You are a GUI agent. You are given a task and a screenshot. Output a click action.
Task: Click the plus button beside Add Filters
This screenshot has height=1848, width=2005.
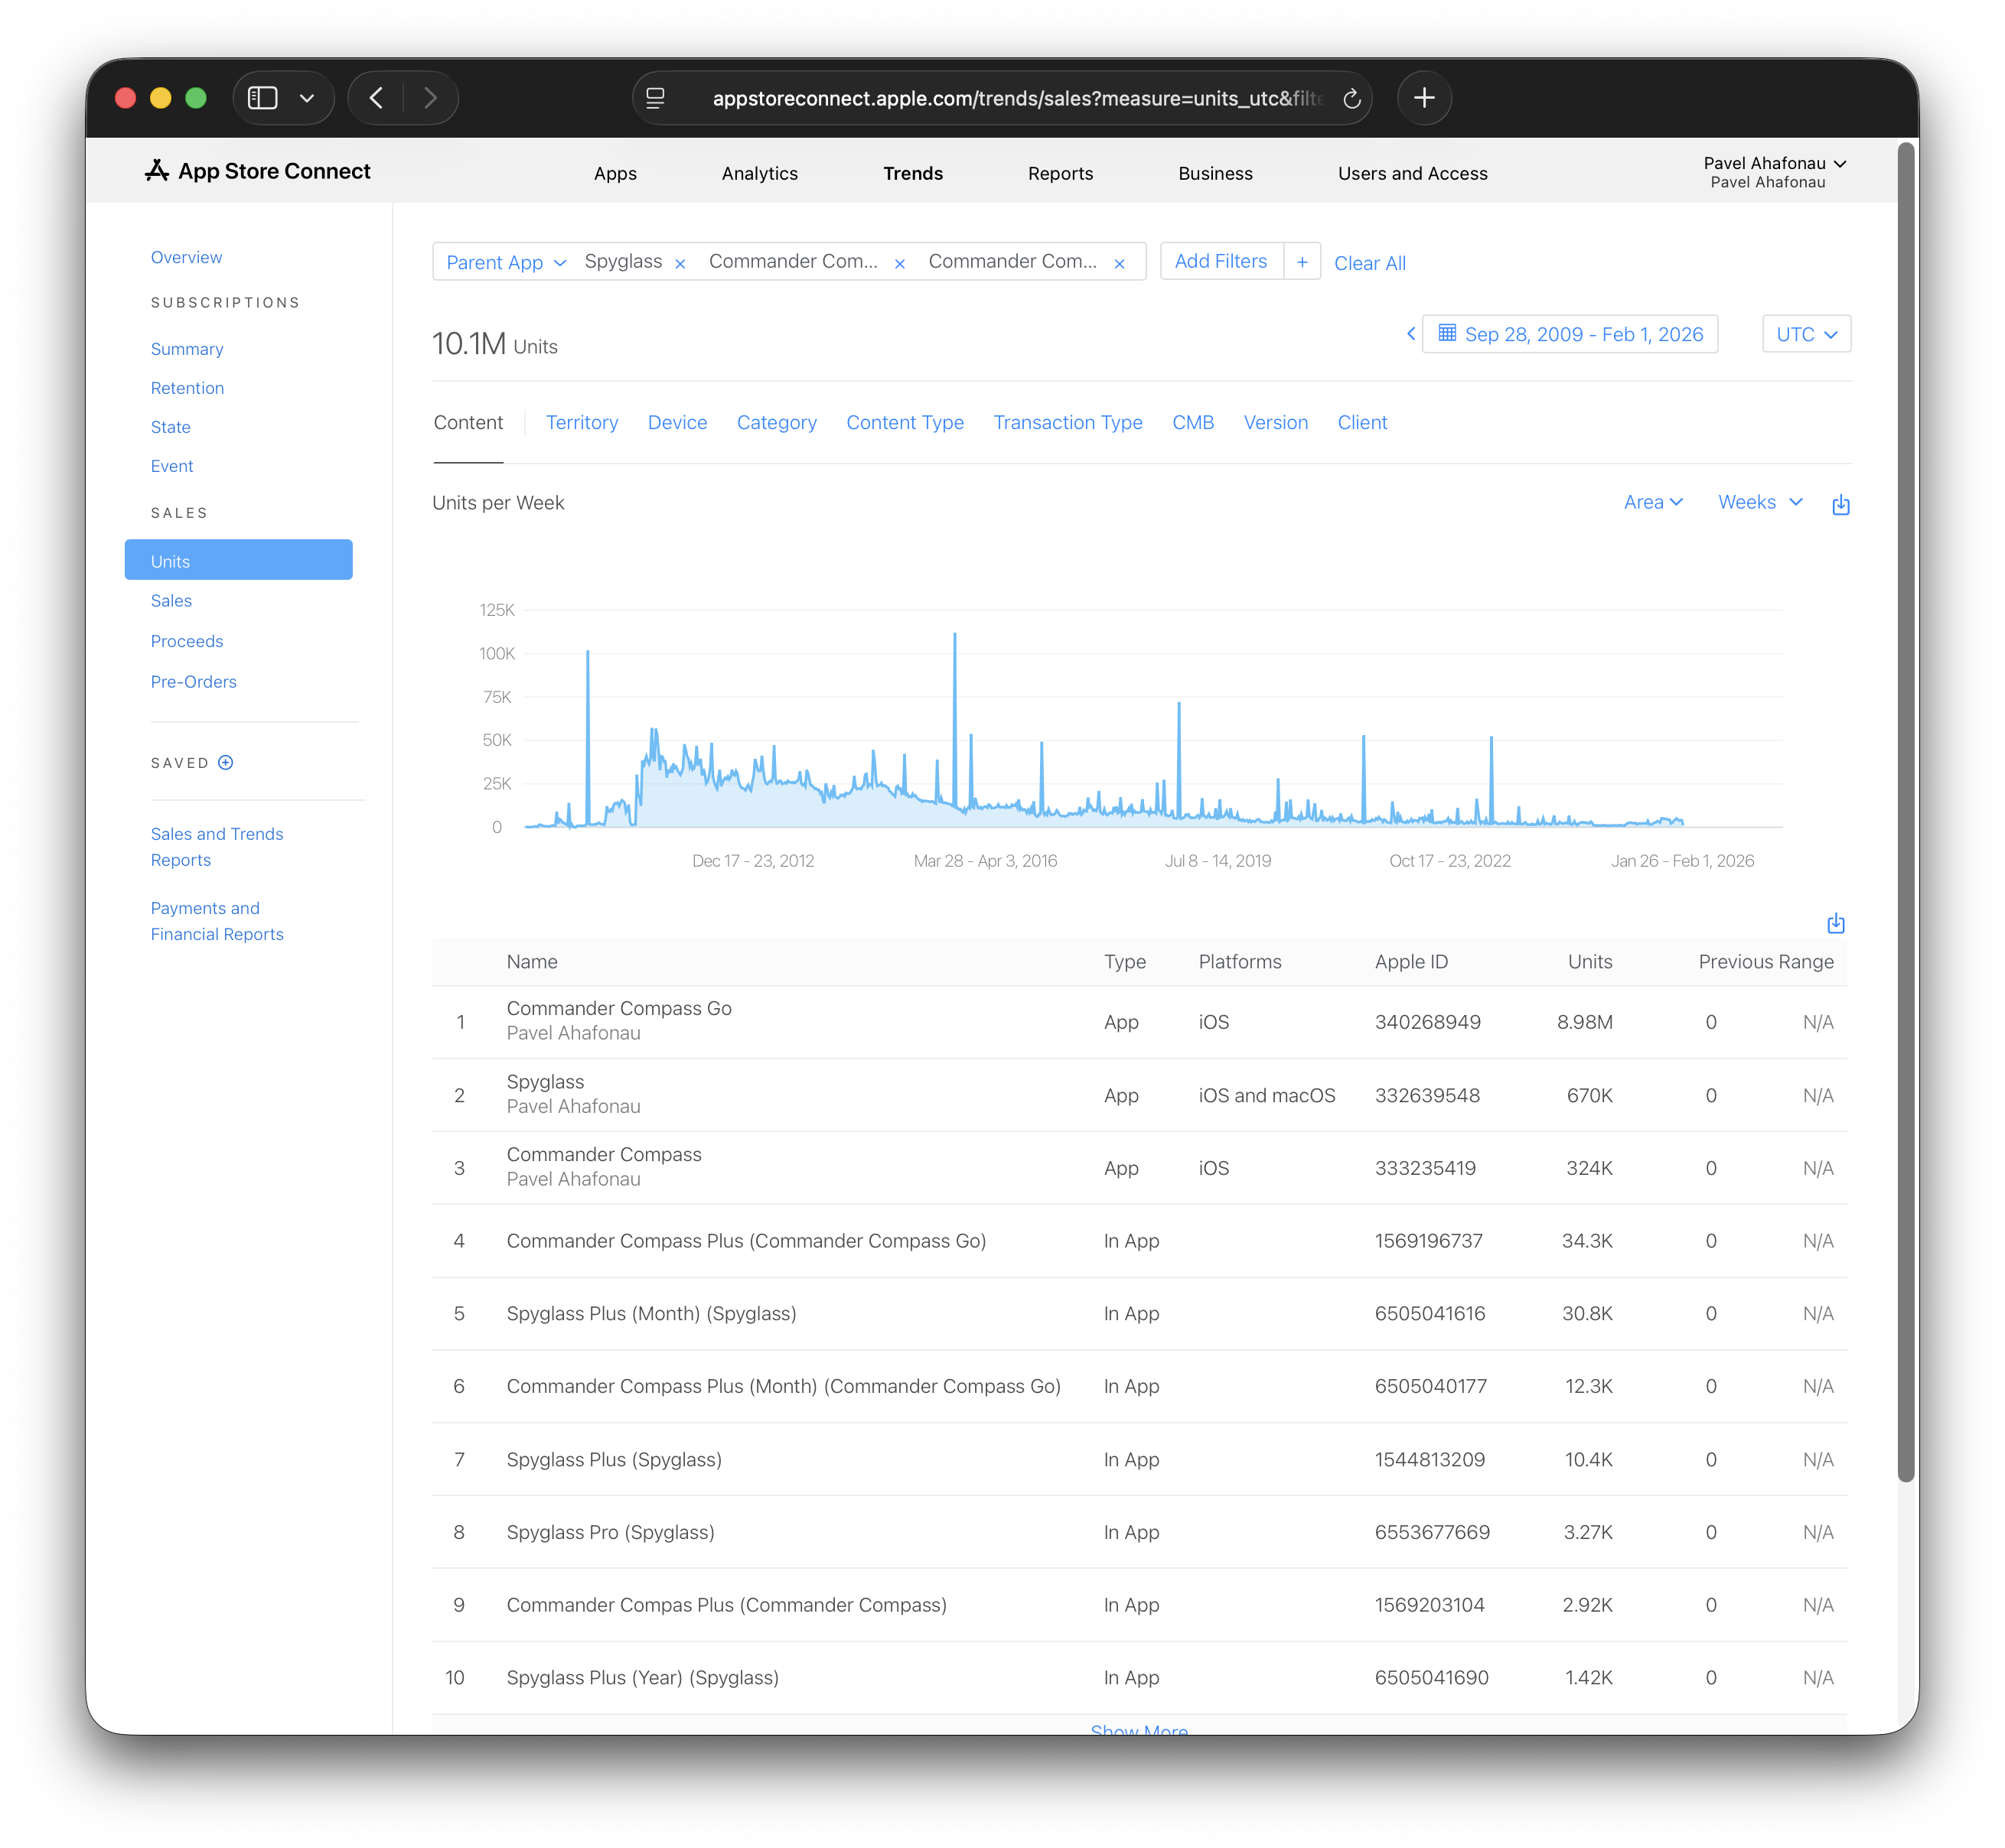tap(1302, 262)
